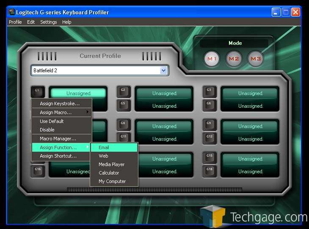
Task: Close the Keyboard Profiler window
Action: coord(295,12)
